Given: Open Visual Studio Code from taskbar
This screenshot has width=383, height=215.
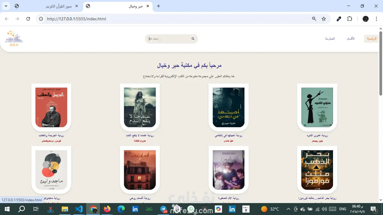Looking at the screenshot, I should coord(79,209).
